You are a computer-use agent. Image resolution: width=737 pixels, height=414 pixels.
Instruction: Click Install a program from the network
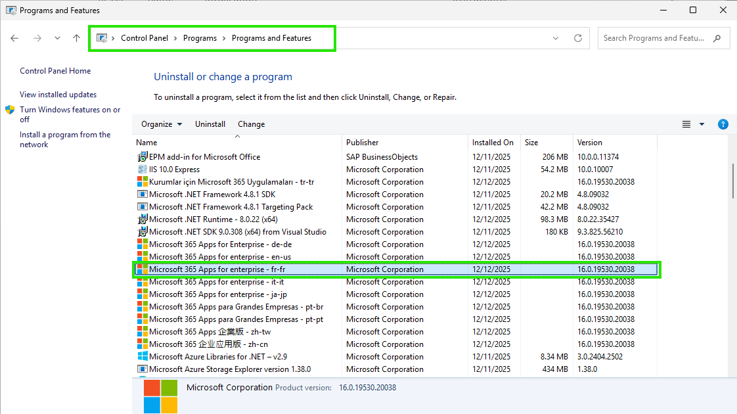65,140
